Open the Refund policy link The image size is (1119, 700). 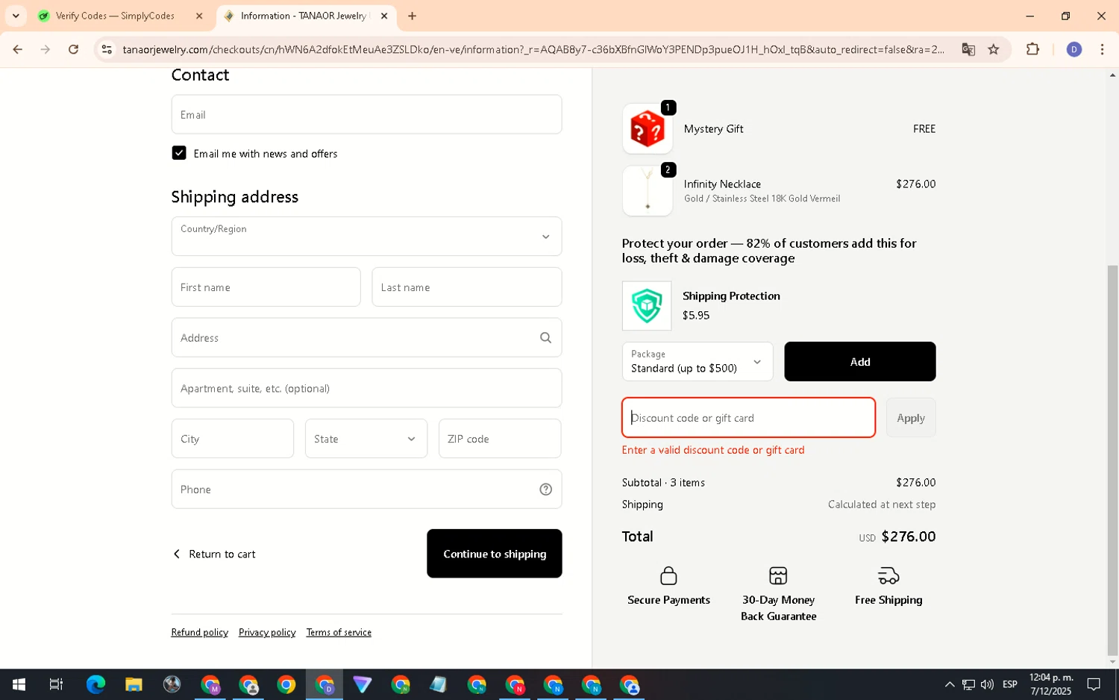click(x=199, y=632)
